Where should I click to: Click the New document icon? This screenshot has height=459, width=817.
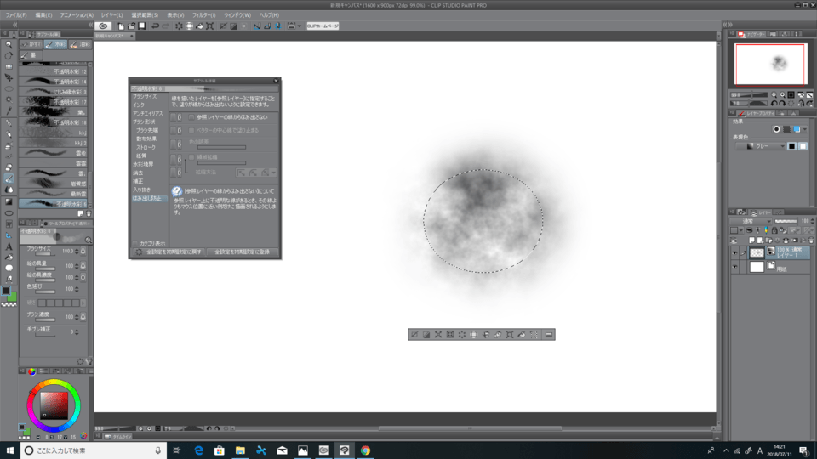point(121,26)
